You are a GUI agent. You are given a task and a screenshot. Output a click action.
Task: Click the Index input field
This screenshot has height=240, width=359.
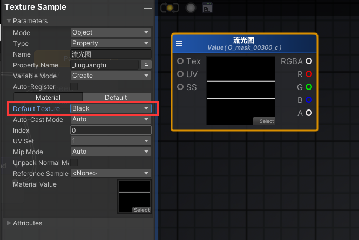(111, 130)
